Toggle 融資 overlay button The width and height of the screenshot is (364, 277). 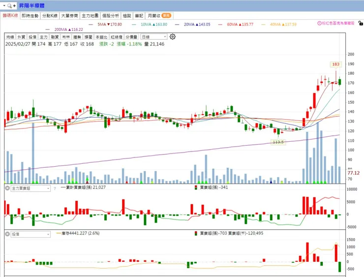point(55,37)
